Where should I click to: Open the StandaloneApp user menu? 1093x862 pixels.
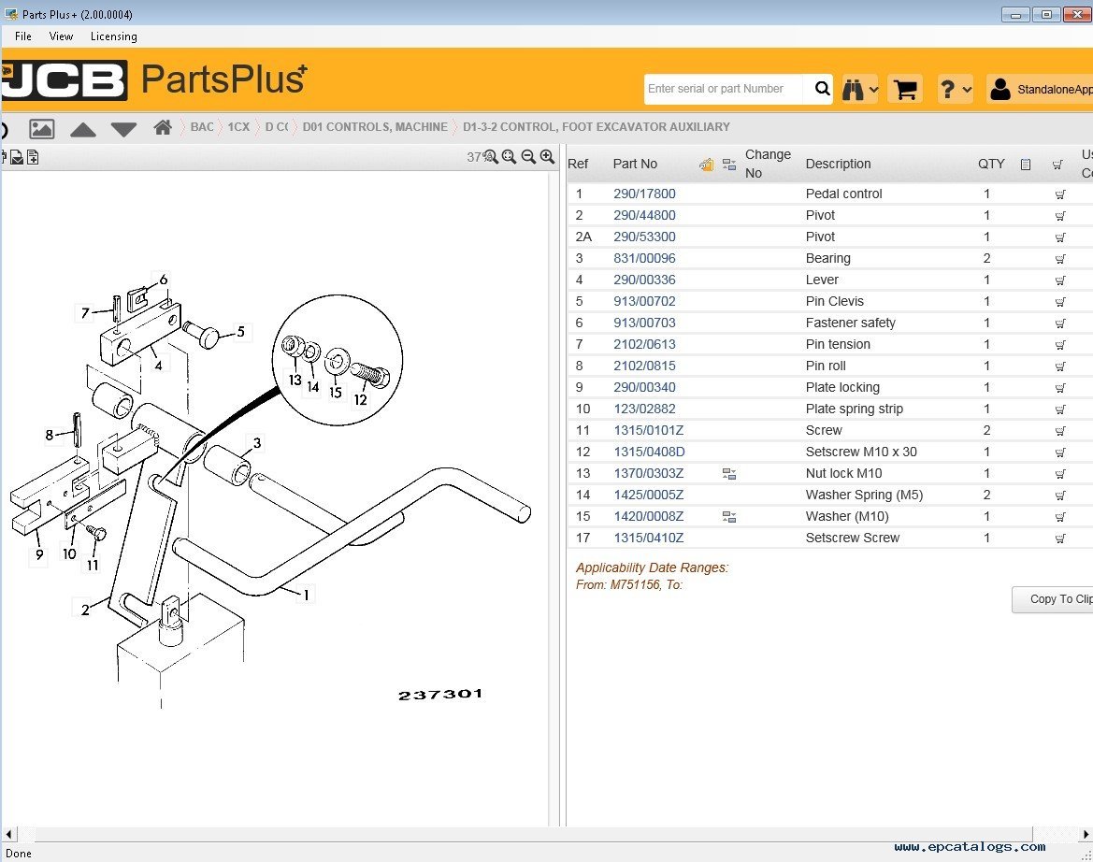tap(1040, 90)
